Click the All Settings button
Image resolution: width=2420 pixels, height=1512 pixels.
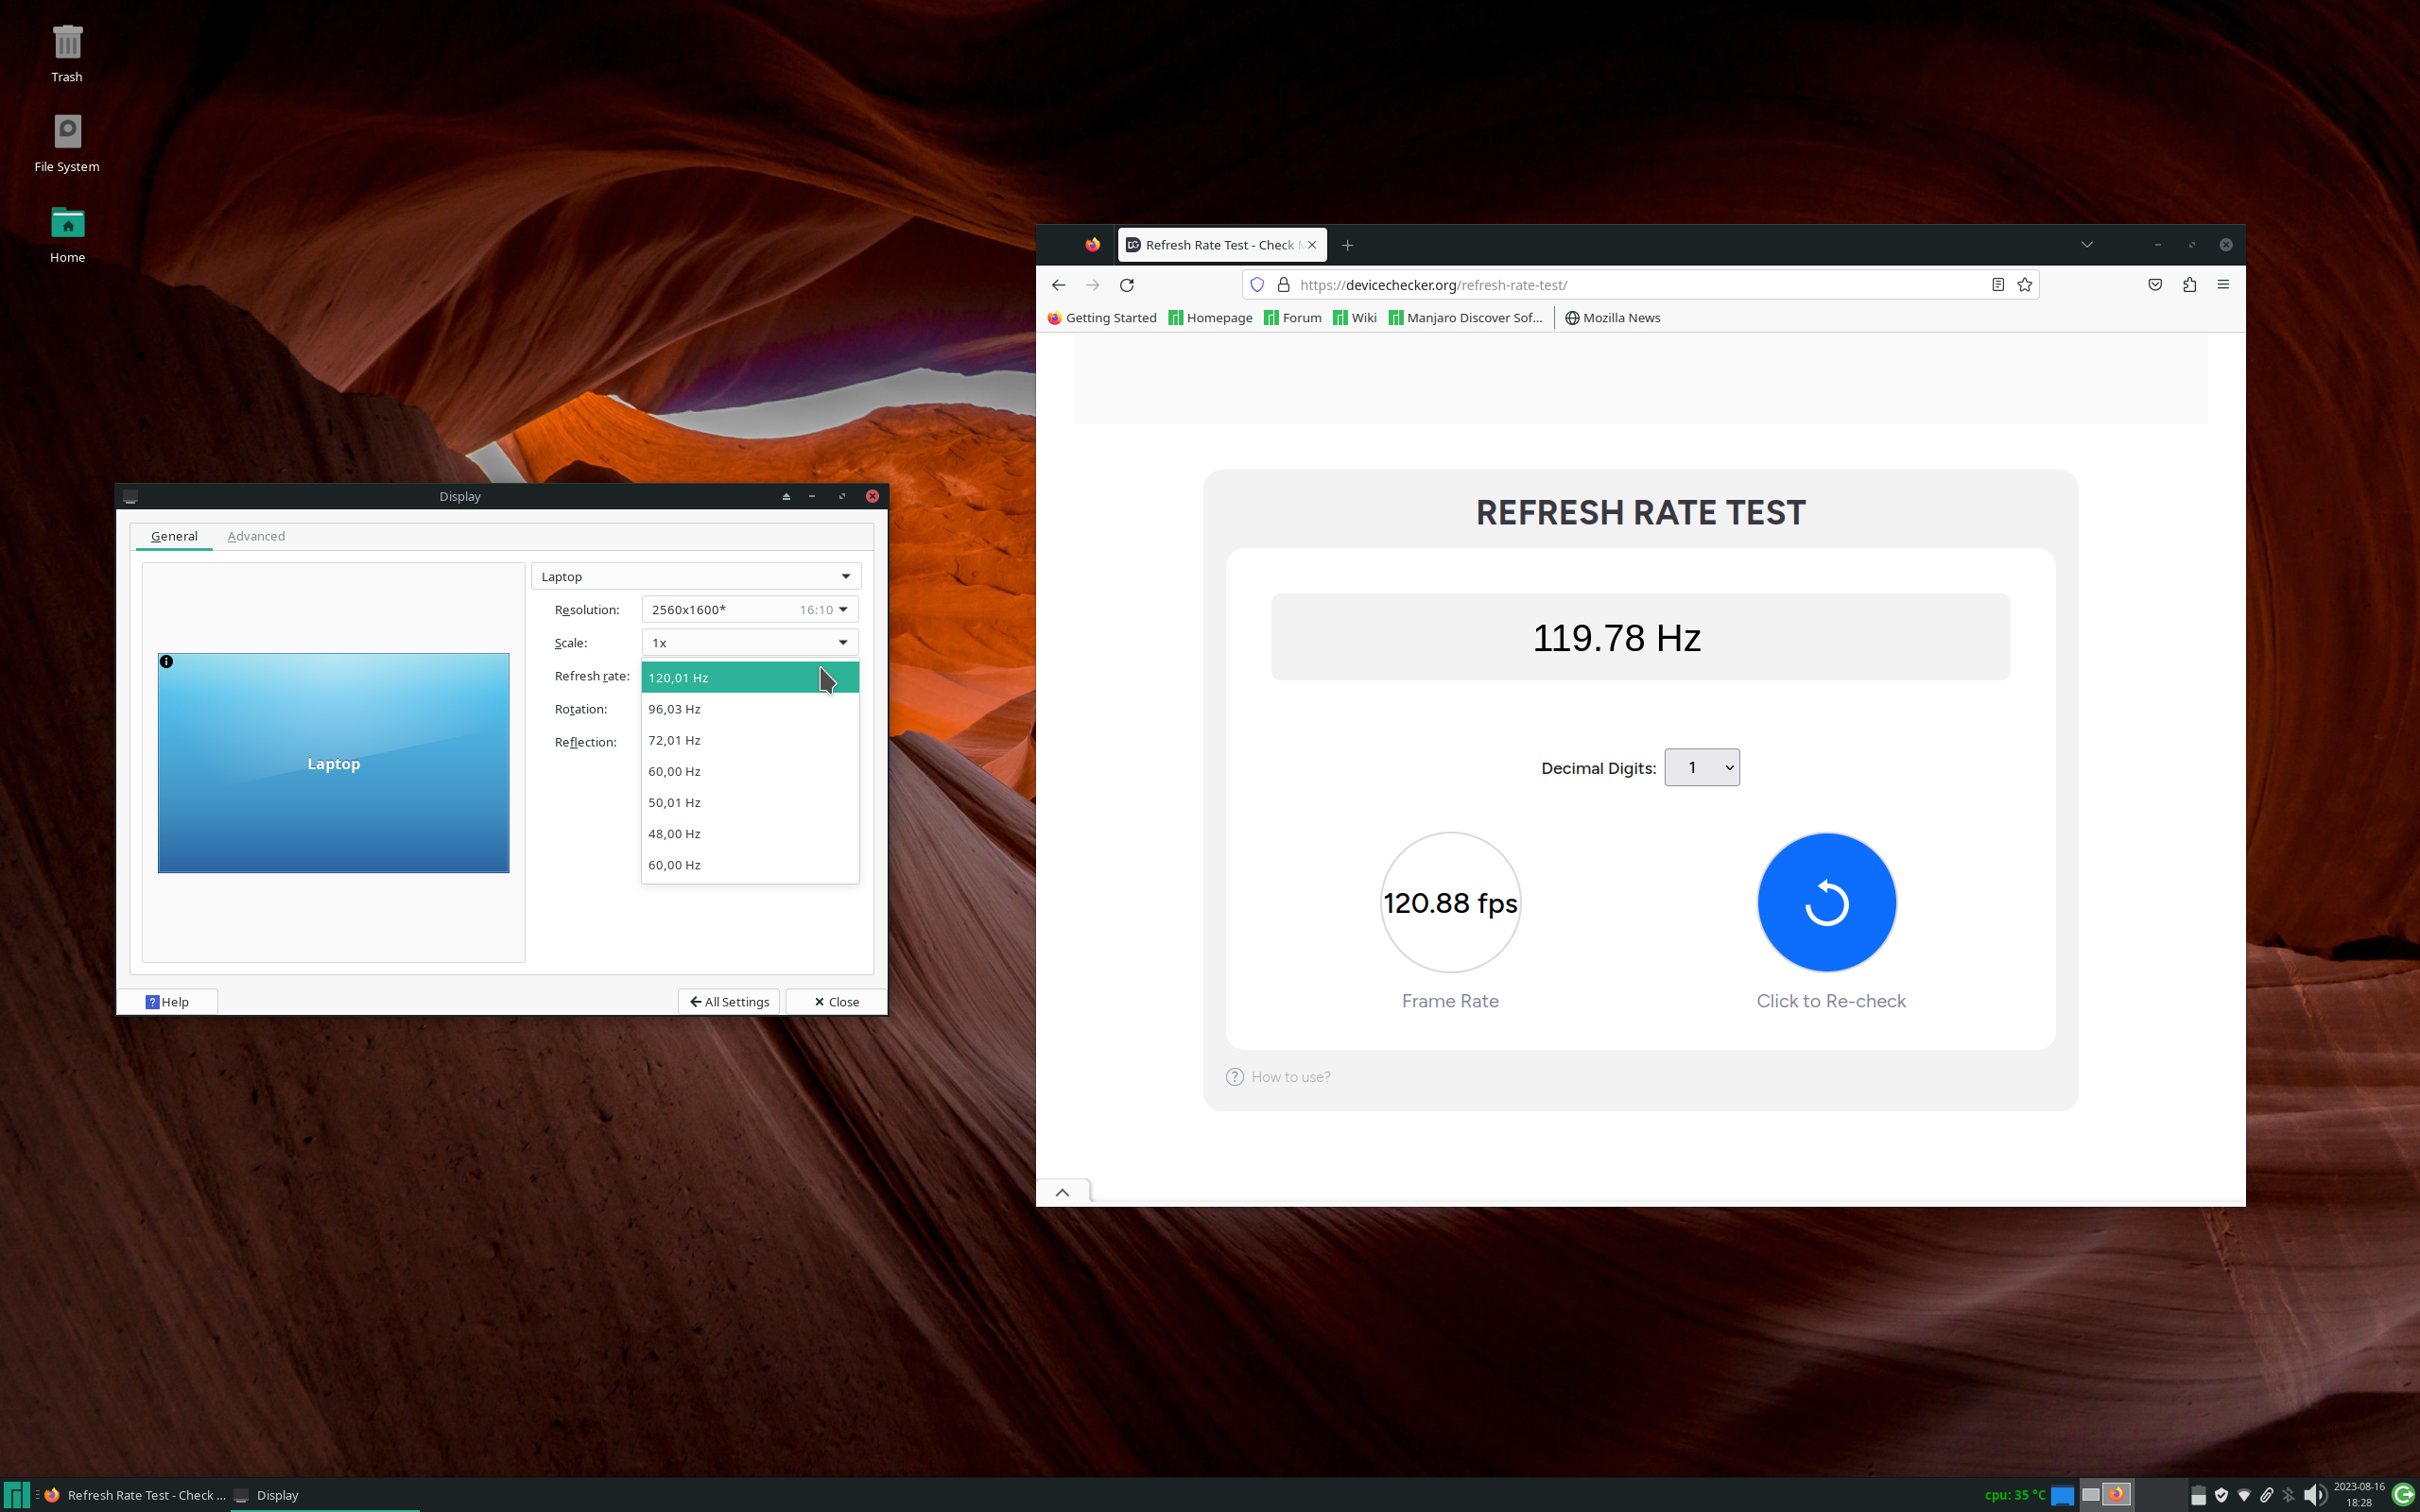729,1002
